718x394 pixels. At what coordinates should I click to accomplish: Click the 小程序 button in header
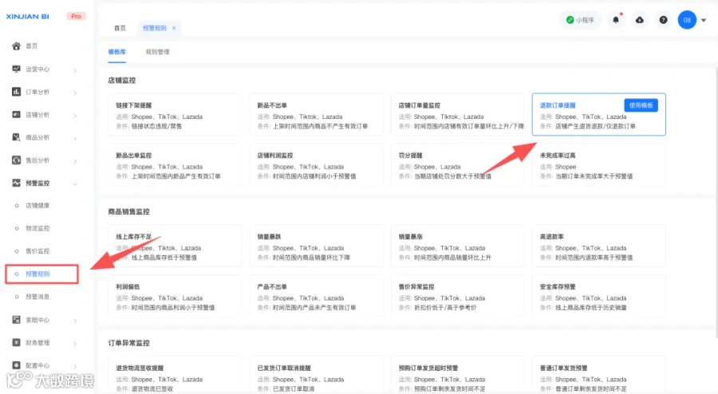(580, 20)
